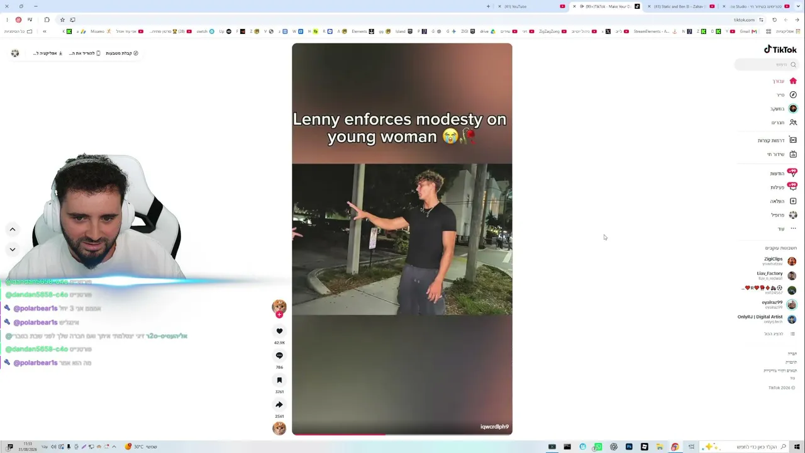The height and width of the screenshot is (453, 805).
Task: Open the sketch bookmark
Action: [x=205, y=31]
